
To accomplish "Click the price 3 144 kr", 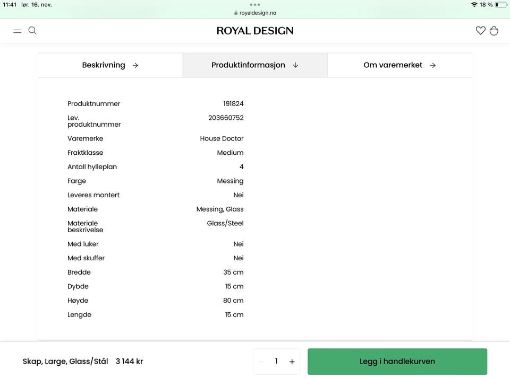I will tap(130, 362).
